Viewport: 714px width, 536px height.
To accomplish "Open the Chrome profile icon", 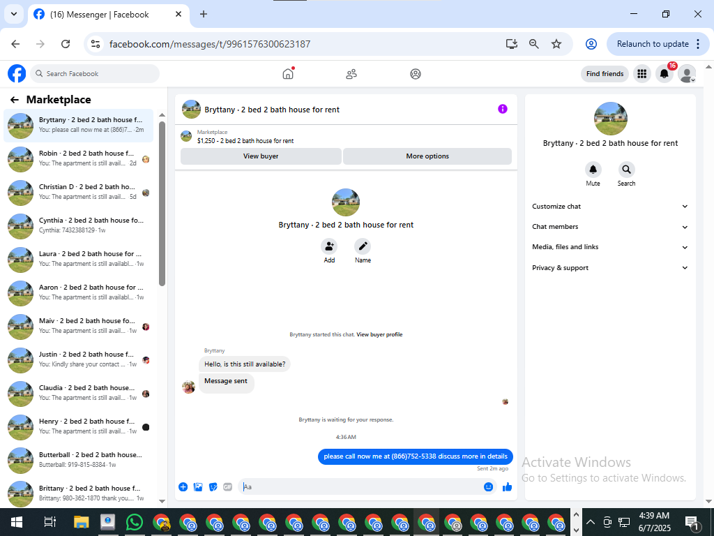I will pyautogui.click(x=591, y=44).
